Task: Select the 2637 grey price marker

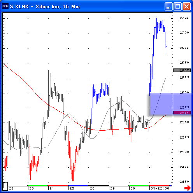Action: point(182,70)
